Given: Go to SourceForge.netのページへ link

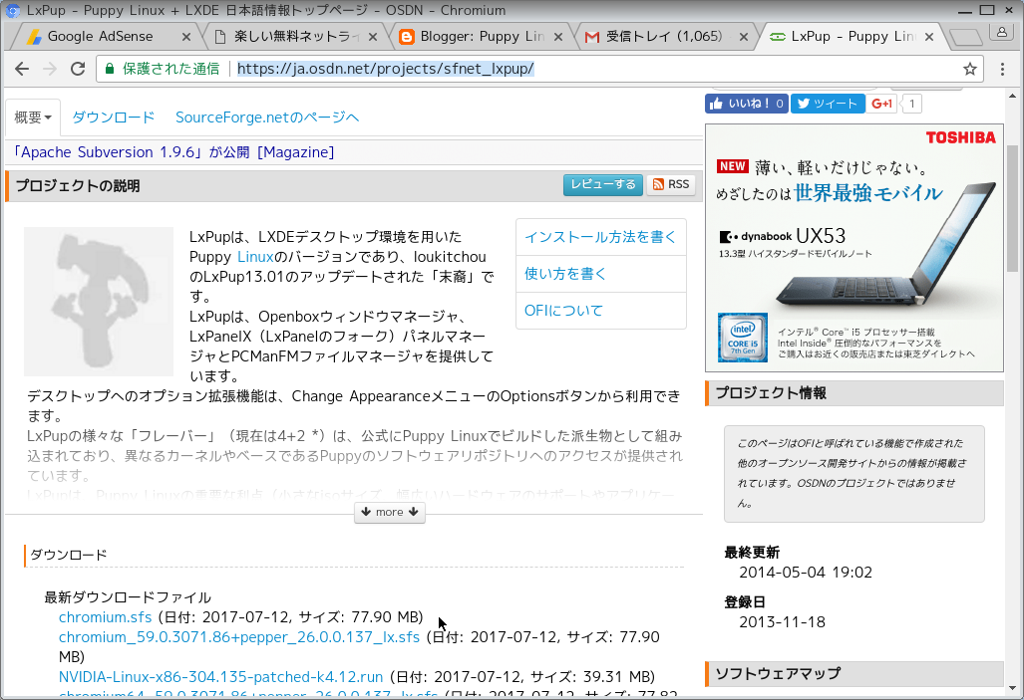Looking at the screenshot, I should click(267, 117).
